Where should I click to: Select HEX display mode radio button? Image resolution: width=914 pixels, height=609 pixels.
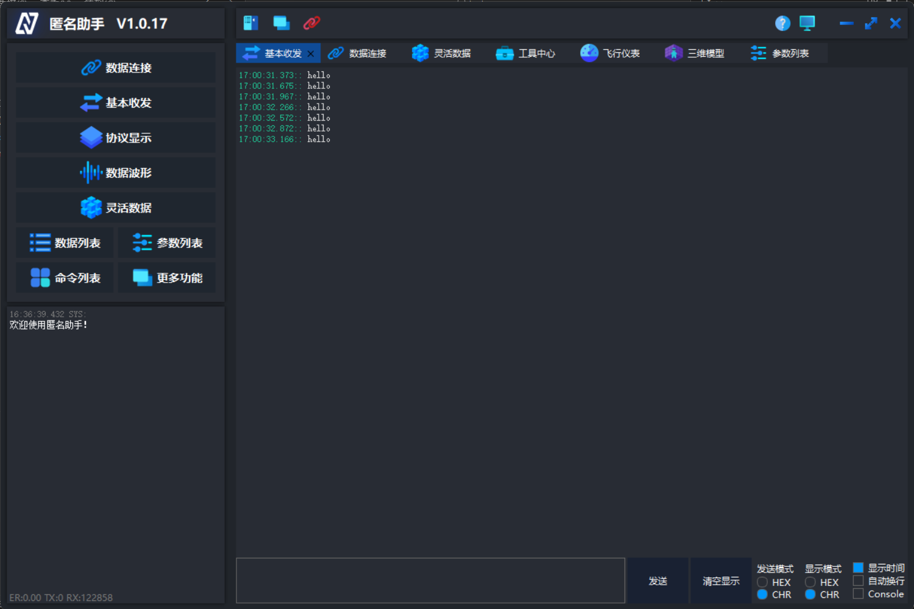pyautogui.click(x=810, y=582)
